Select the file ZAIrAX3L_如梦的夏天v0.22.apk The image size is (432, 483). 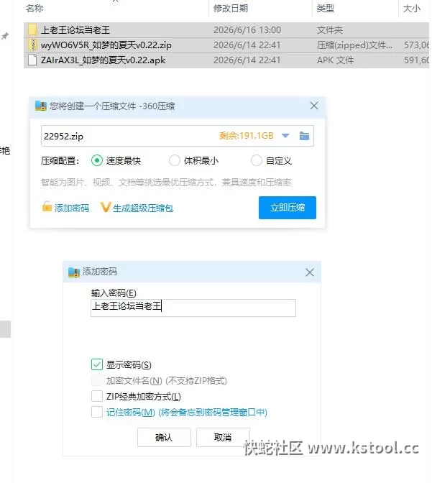[x=226, y=60]
